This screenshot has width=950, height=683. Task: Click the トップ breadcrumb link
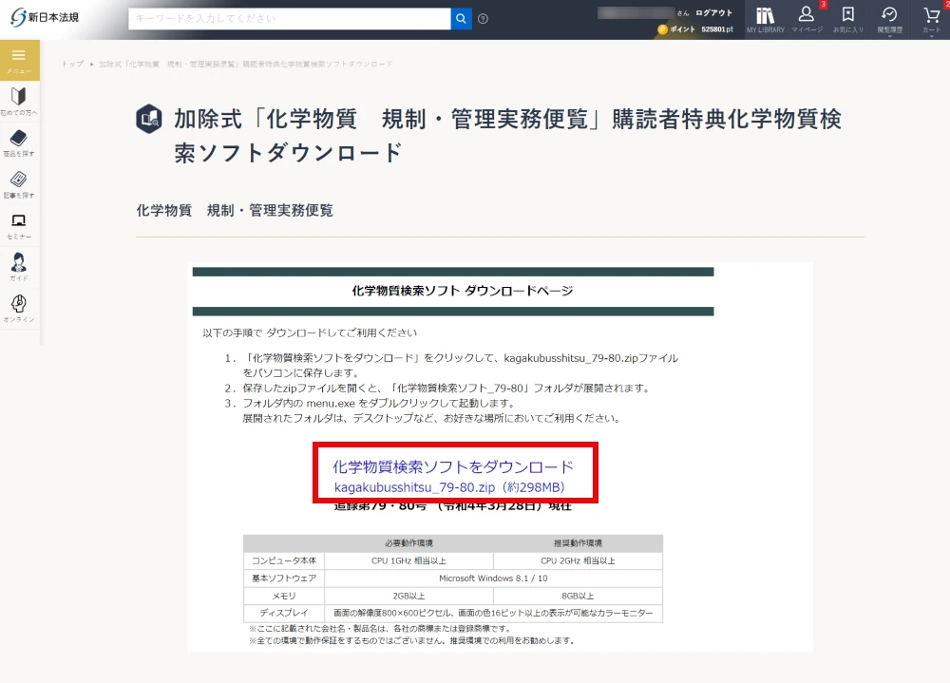72,64
